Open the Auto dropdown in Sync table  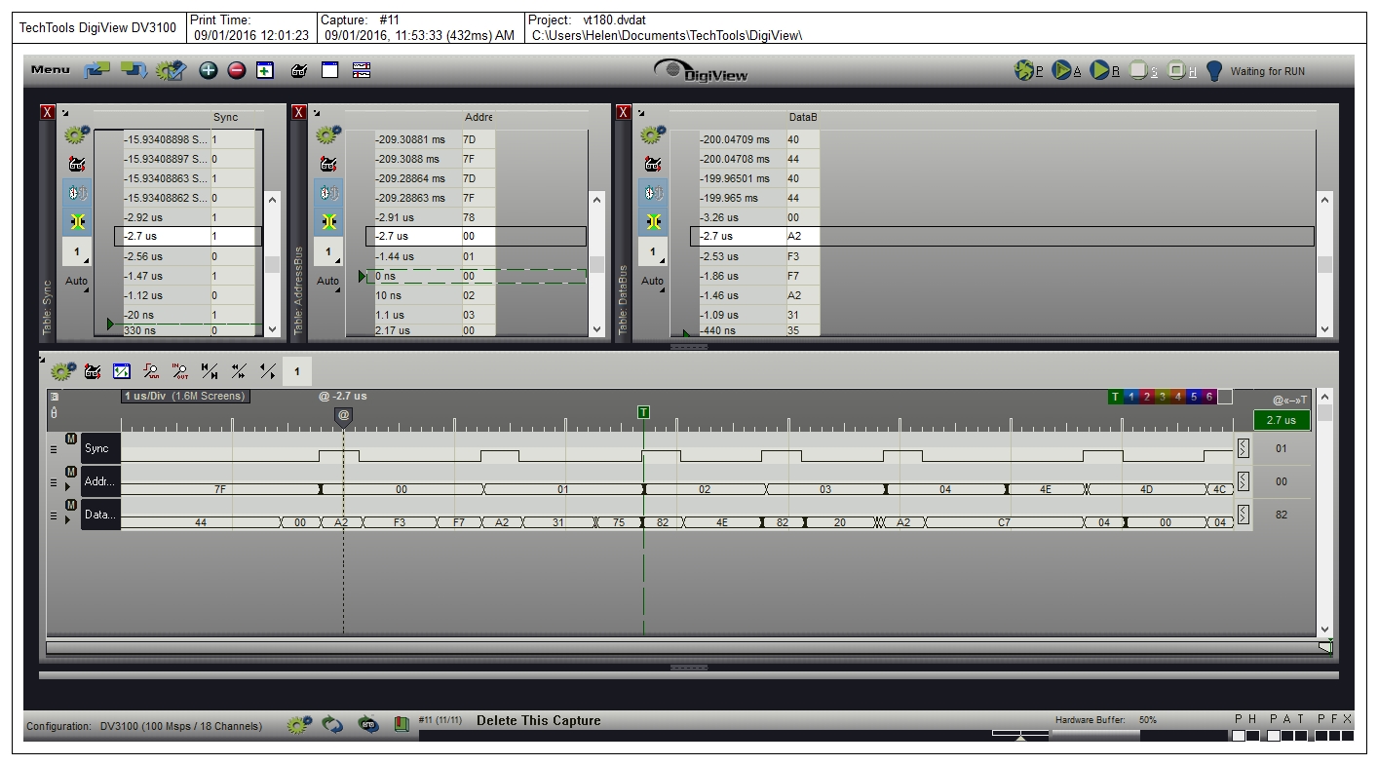pyautogui.click(x=76, y=282)
